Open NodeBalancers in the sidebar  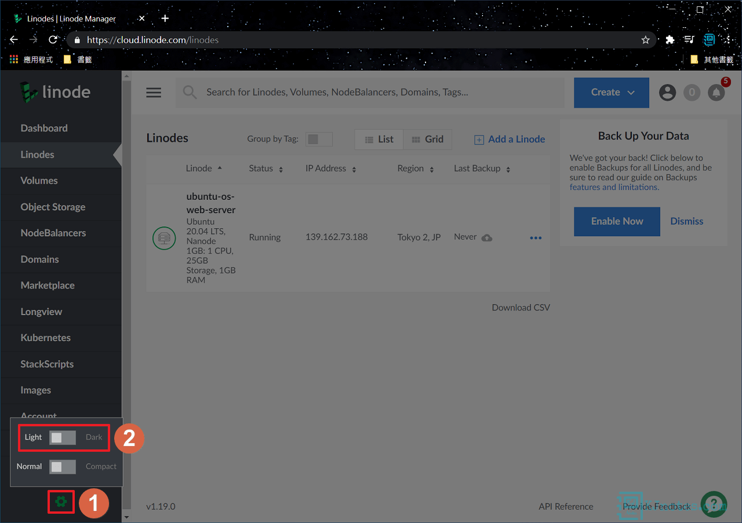click(61, 233)
